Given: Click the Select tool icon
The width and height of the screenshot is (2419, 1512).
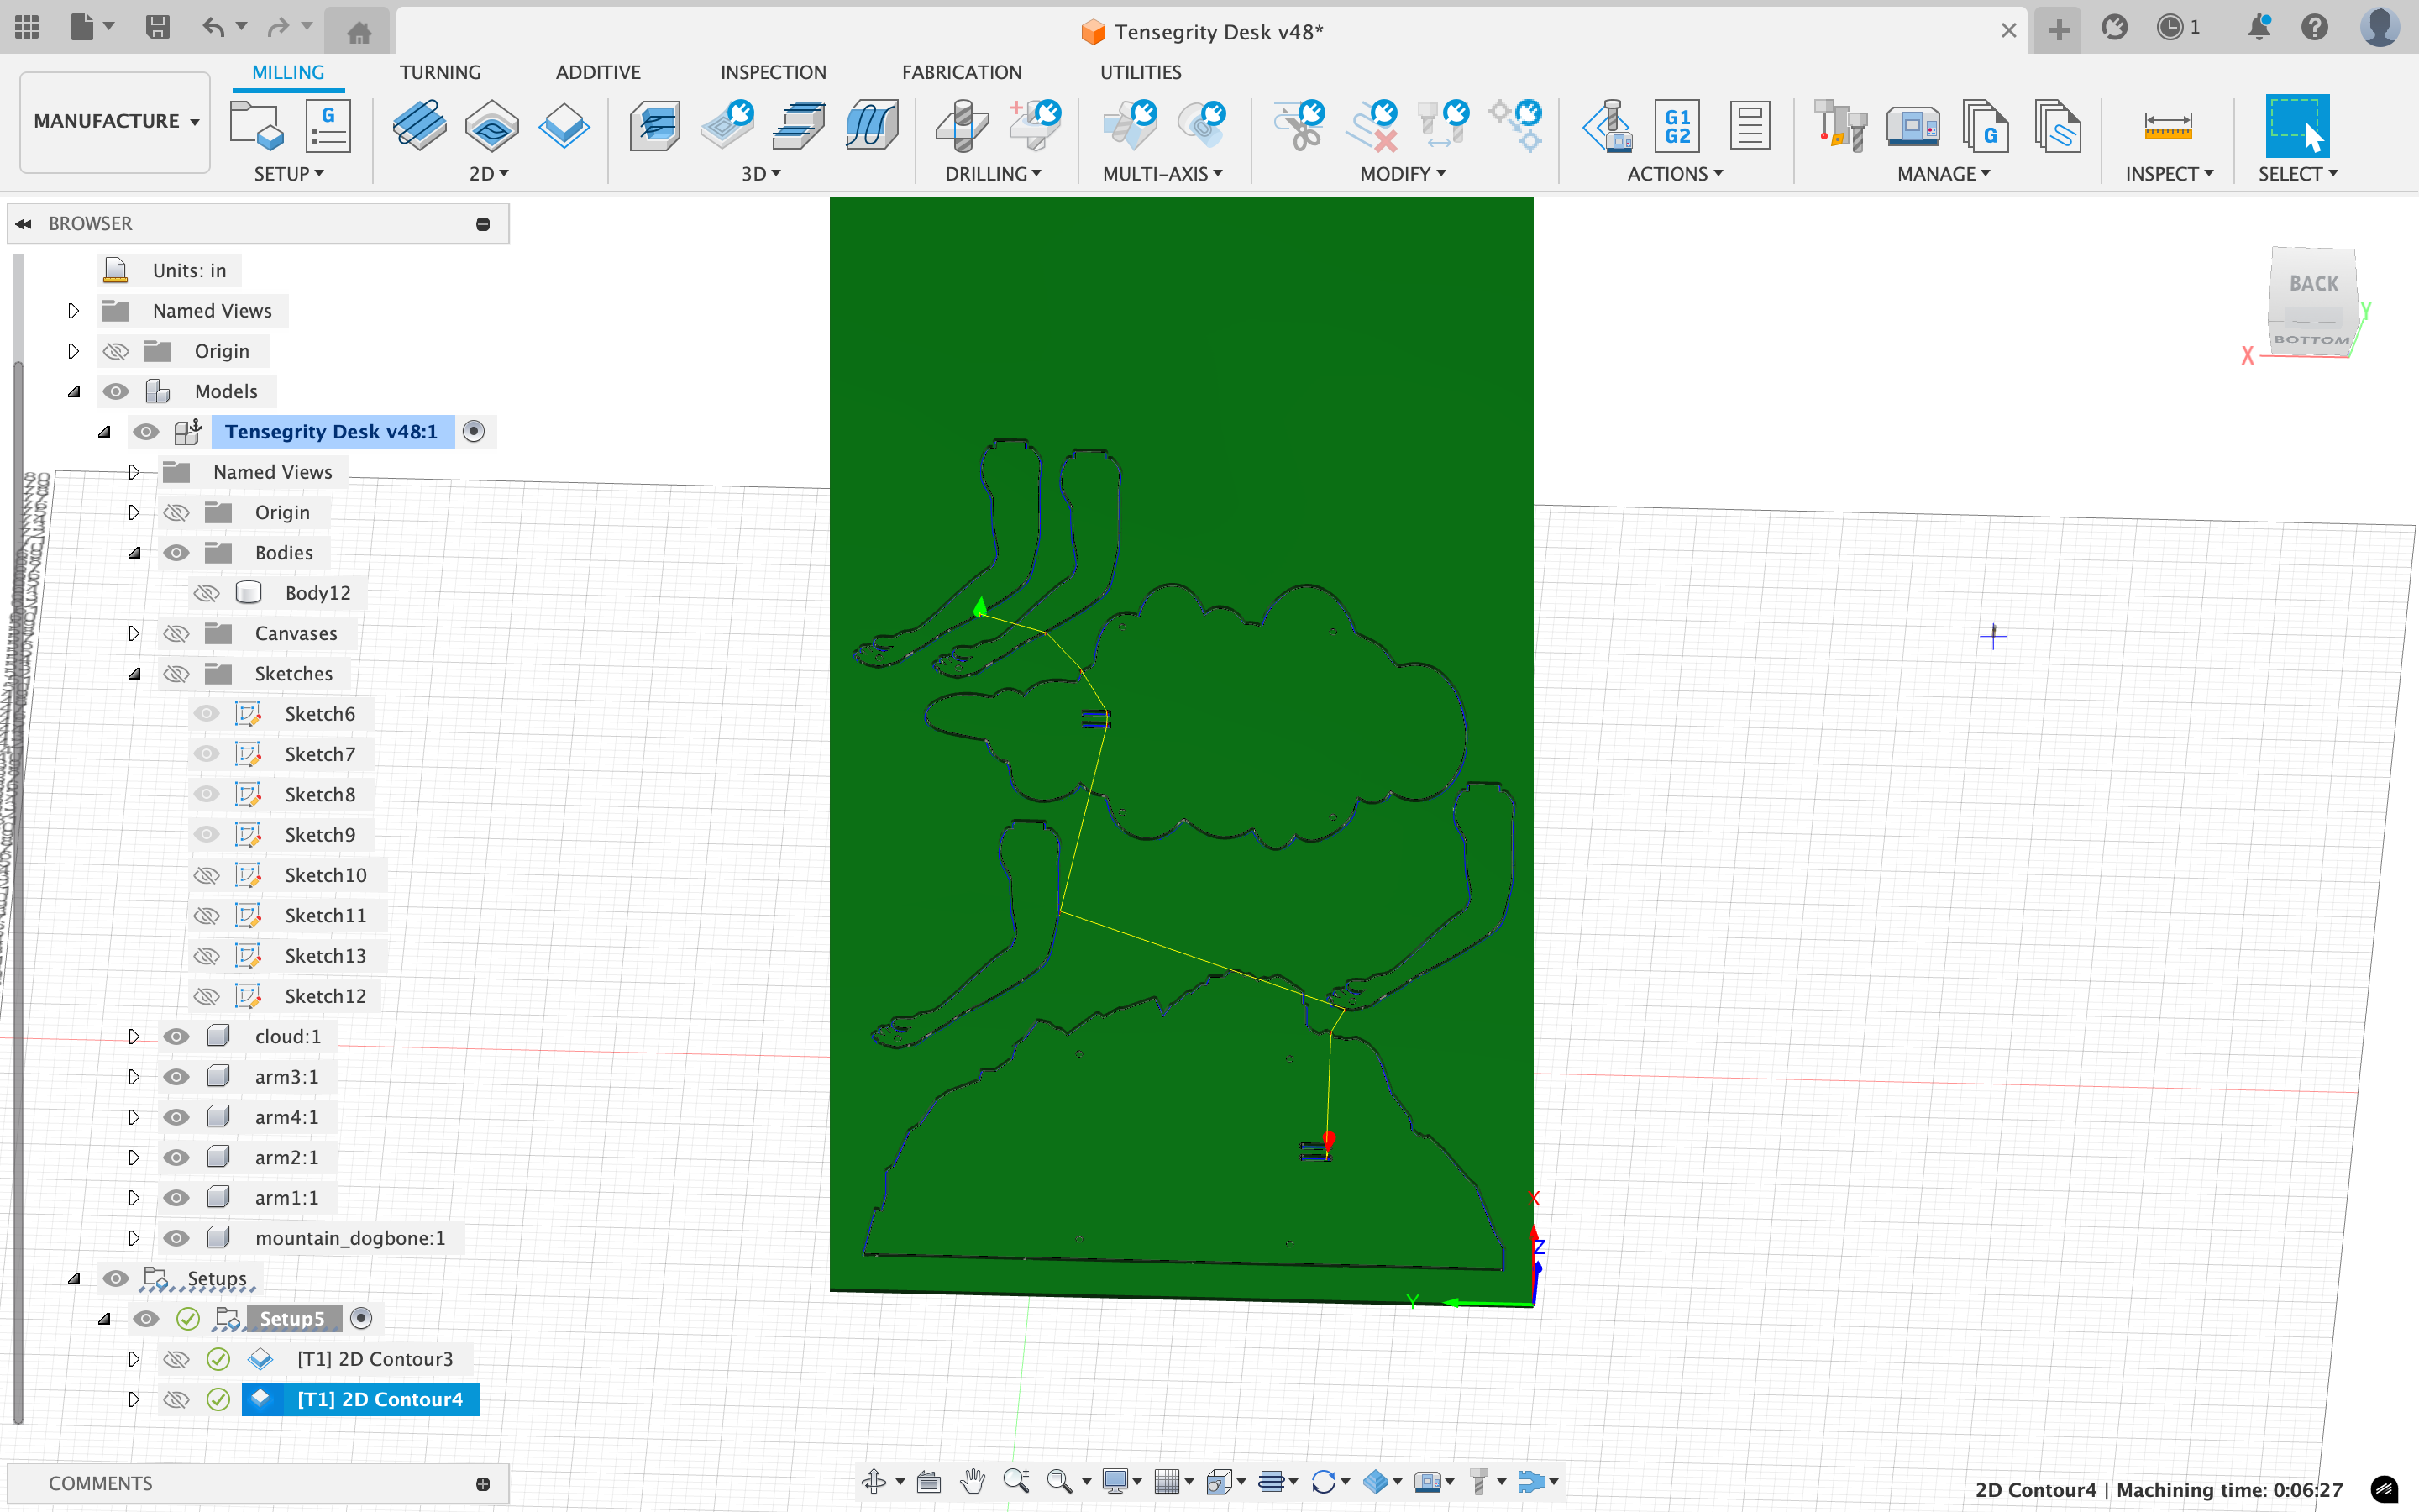Looking at the screenshot, I should (2297, 126).
